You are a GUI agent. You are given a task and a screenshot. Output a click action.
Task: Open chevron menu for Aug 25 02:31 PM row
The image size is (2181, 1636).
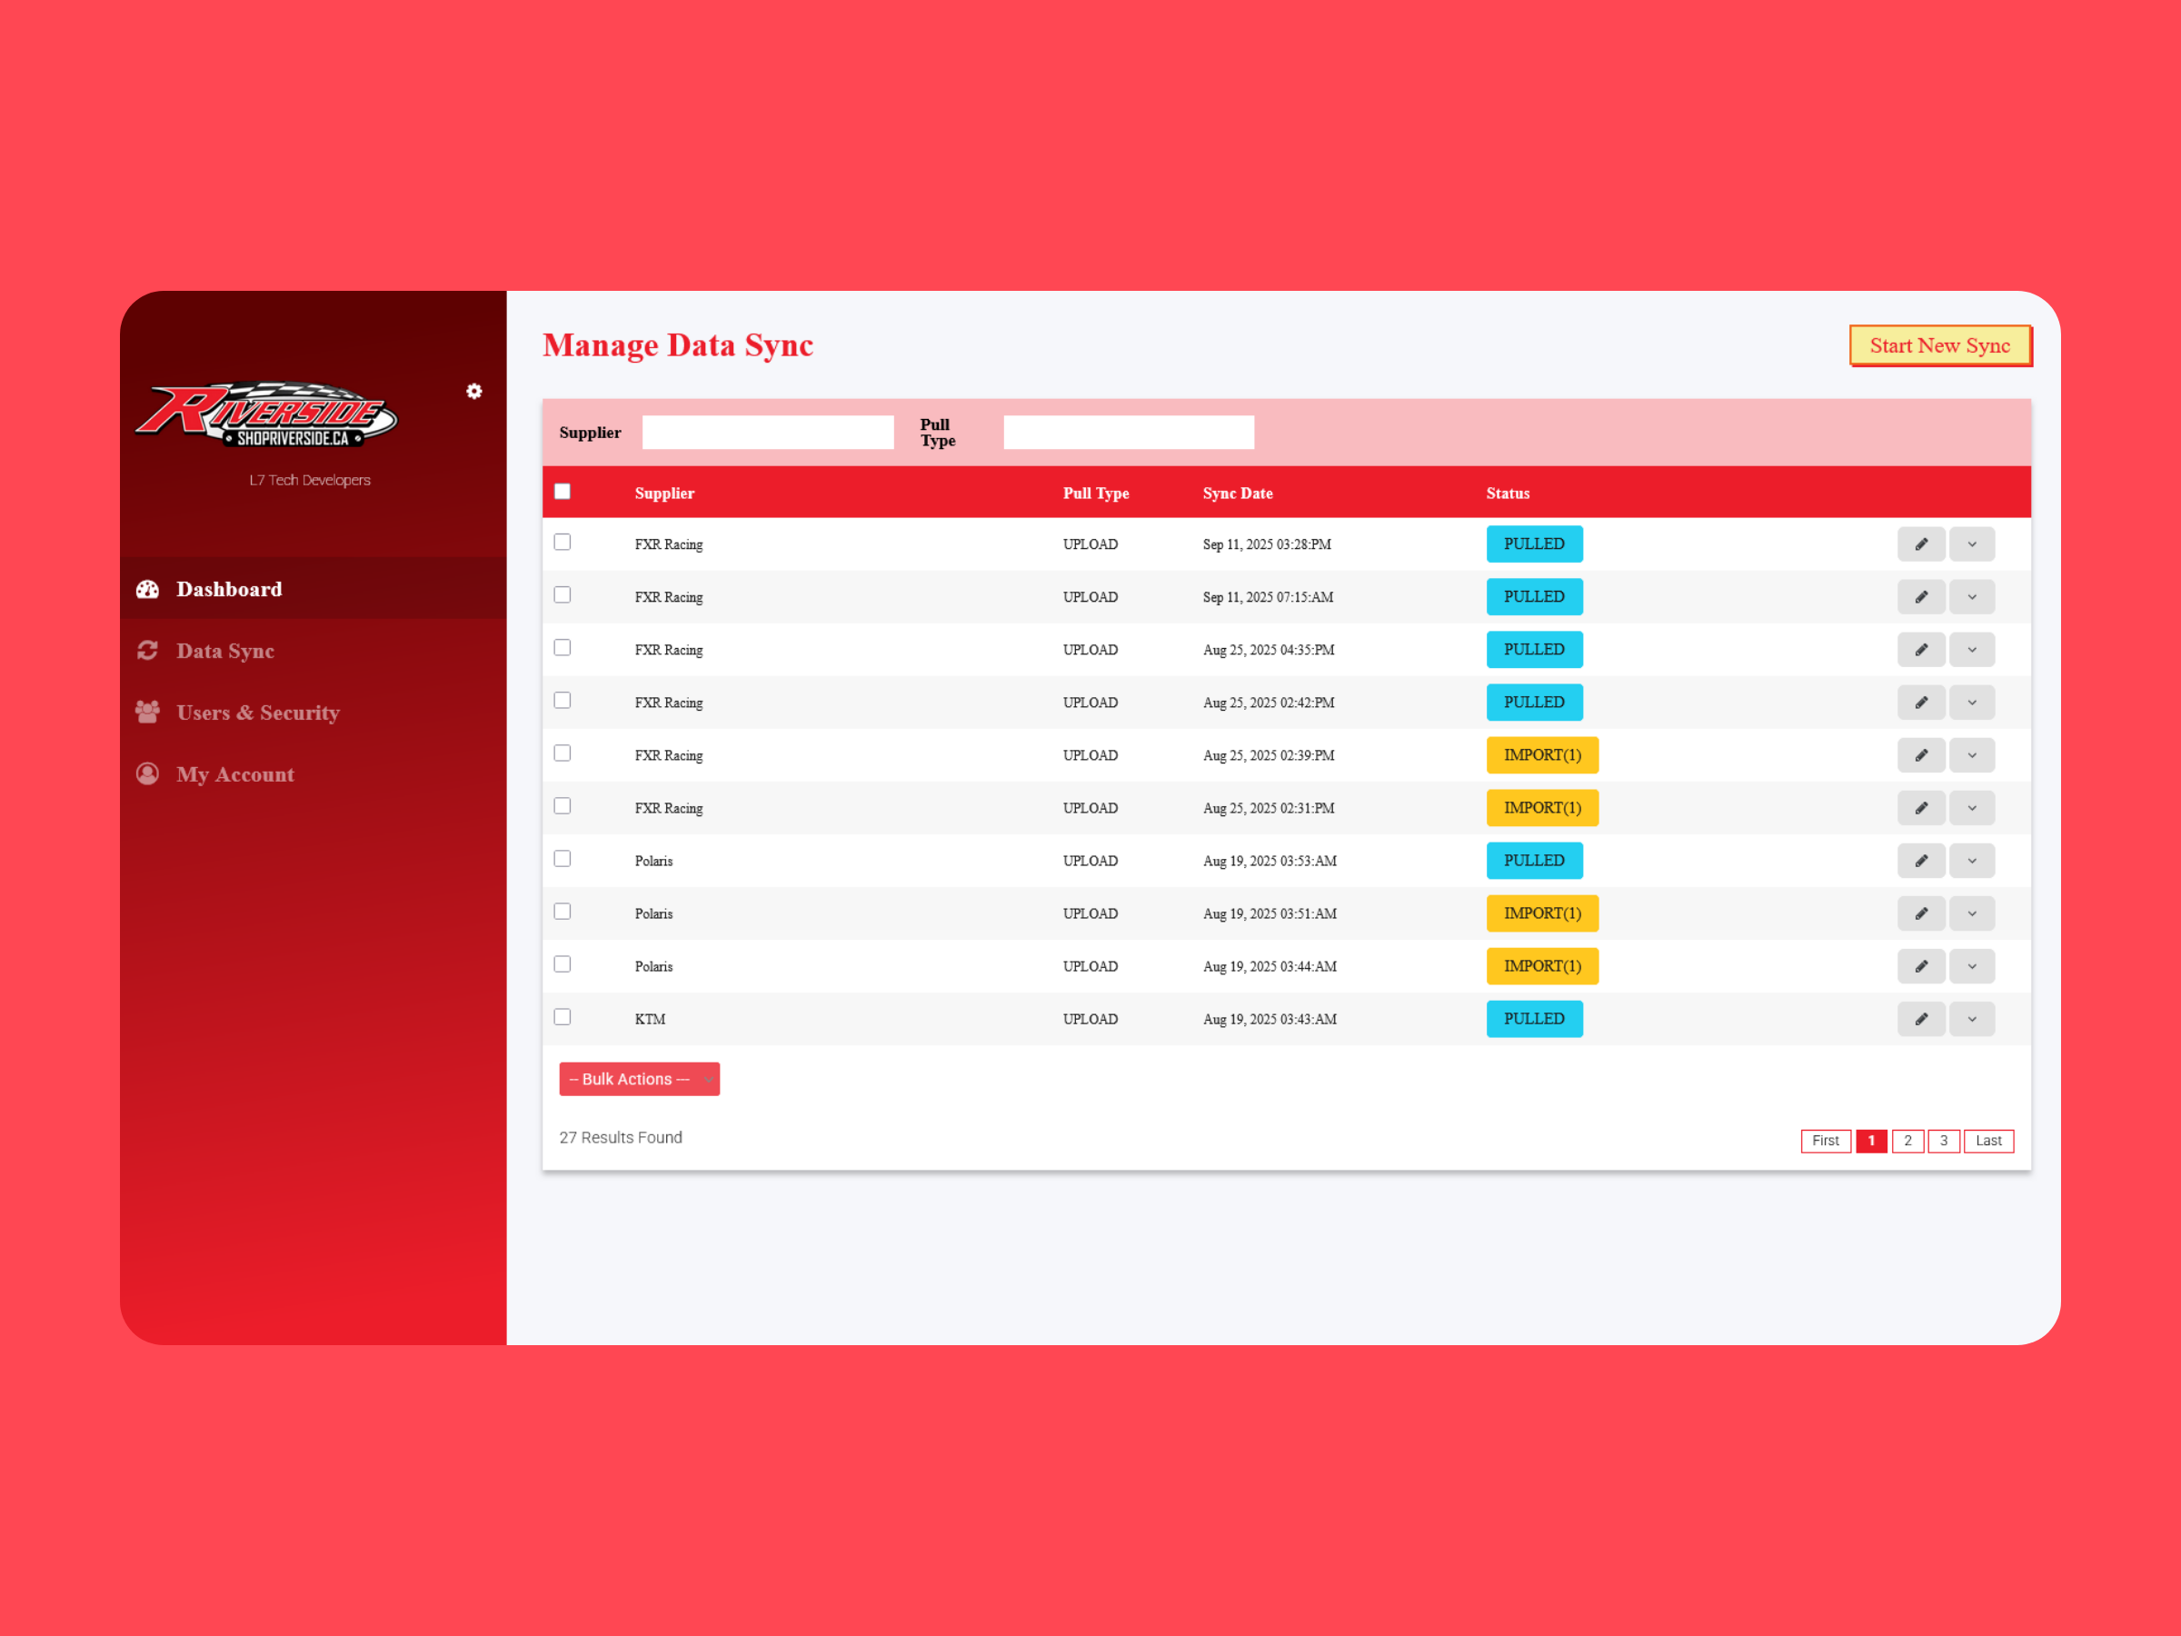[1972, 808]
